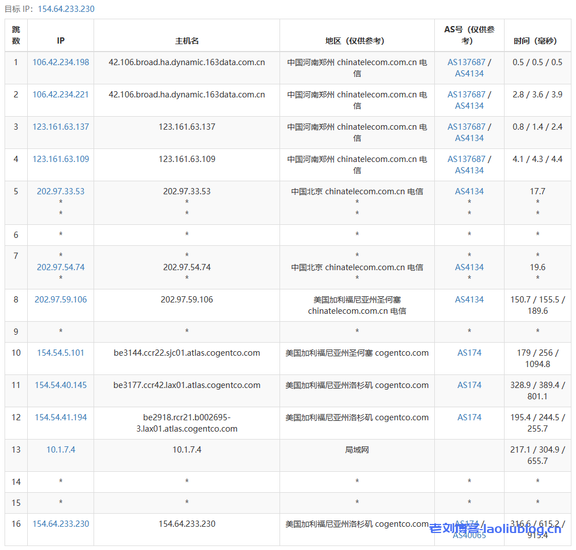Select IP 154.54.41.194 on hop 12
The height and width of the screenshot is (550, 576).
(60, 417)
